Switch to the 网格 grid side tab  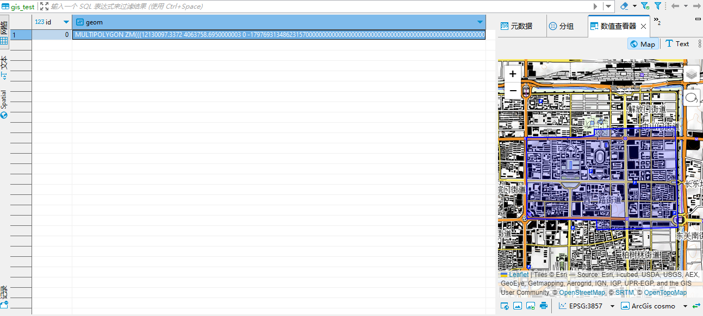[4, 33]
